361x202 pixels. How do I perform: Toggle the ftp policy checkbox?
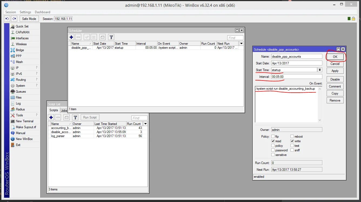tap(273, 137)
